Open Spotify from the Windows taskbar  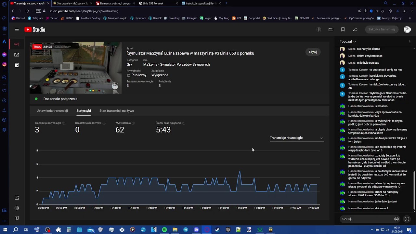(x=164, y=230)
